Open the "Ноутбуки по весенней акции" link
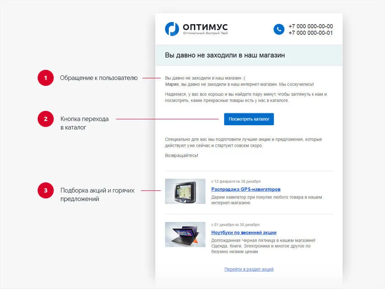 [244, 232]
